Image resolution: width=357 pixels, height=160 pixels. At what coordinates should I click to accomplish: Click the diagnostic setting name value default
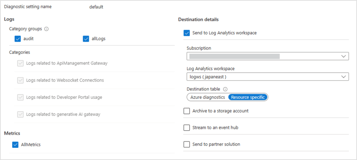pos(96,7)
